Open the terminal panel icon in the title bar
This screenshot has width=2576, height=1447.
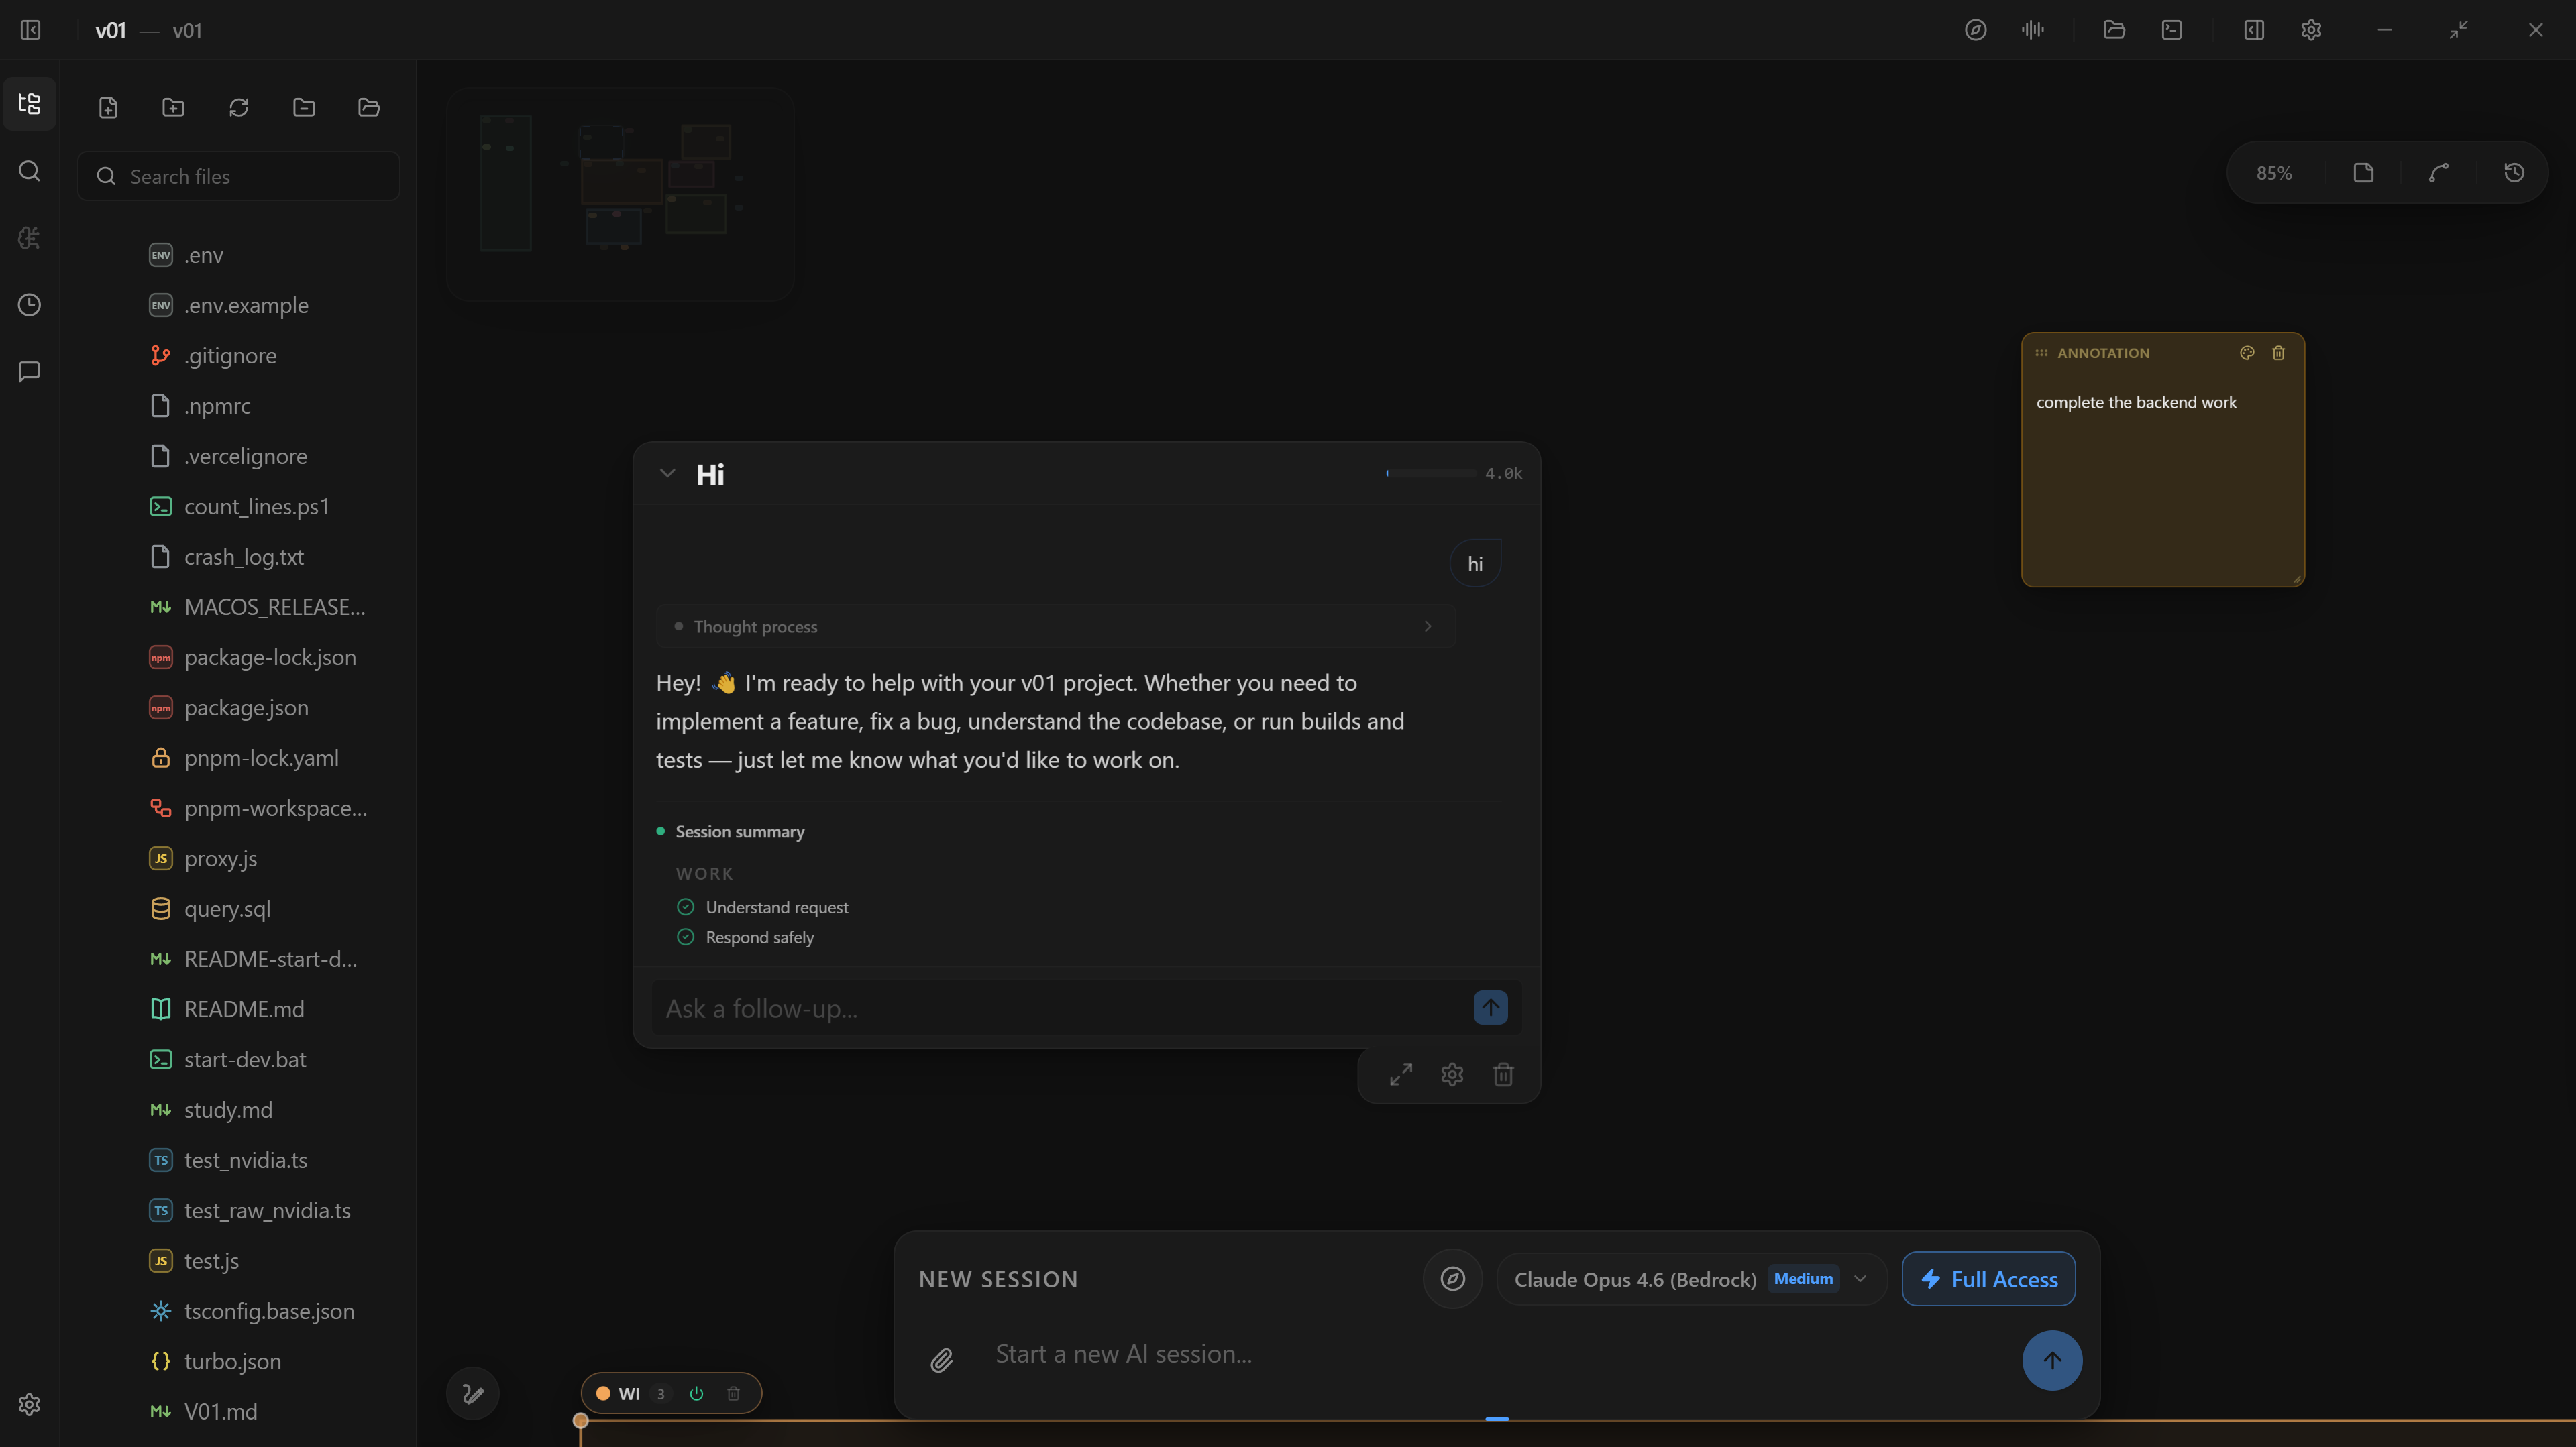tap(2172, 30)
